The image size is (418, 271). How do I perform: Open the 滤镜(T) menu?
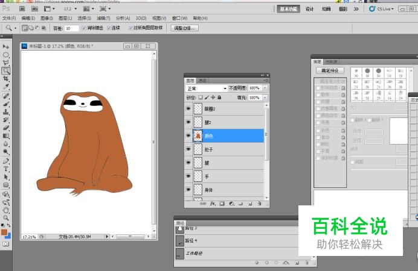(x=103, y=18)
